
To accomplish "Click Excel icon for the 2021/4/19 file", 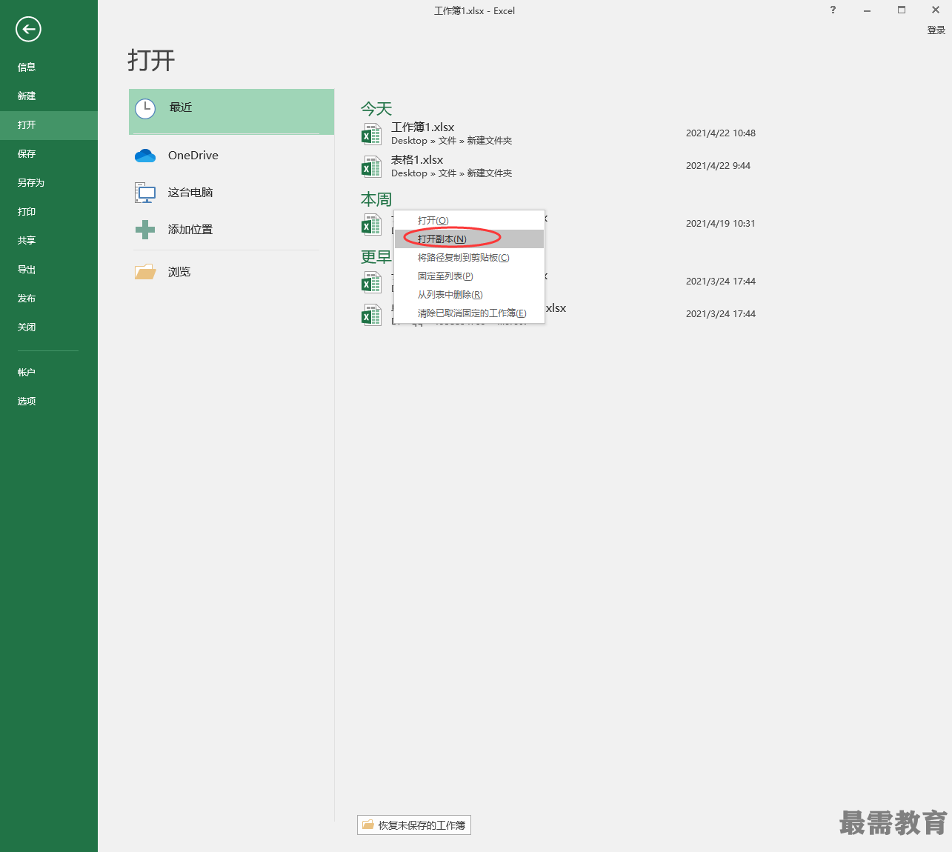I will pyautogui.click(x=371, y=224).
